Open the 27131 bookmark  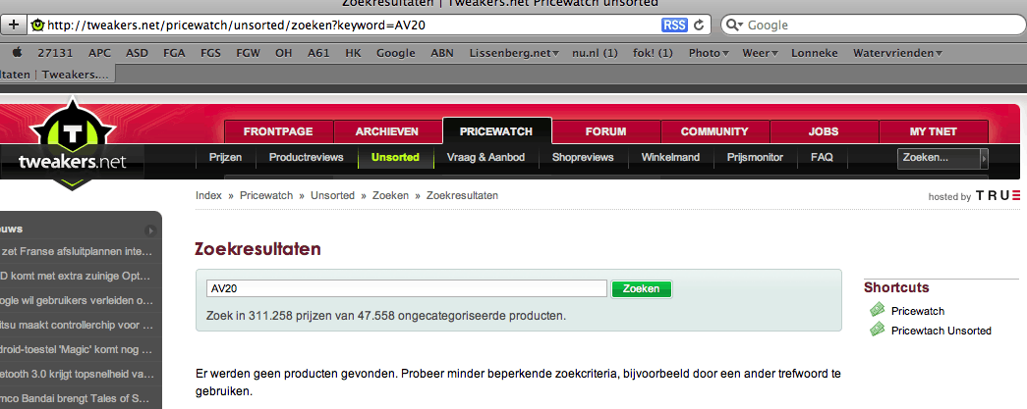(55, 53)
